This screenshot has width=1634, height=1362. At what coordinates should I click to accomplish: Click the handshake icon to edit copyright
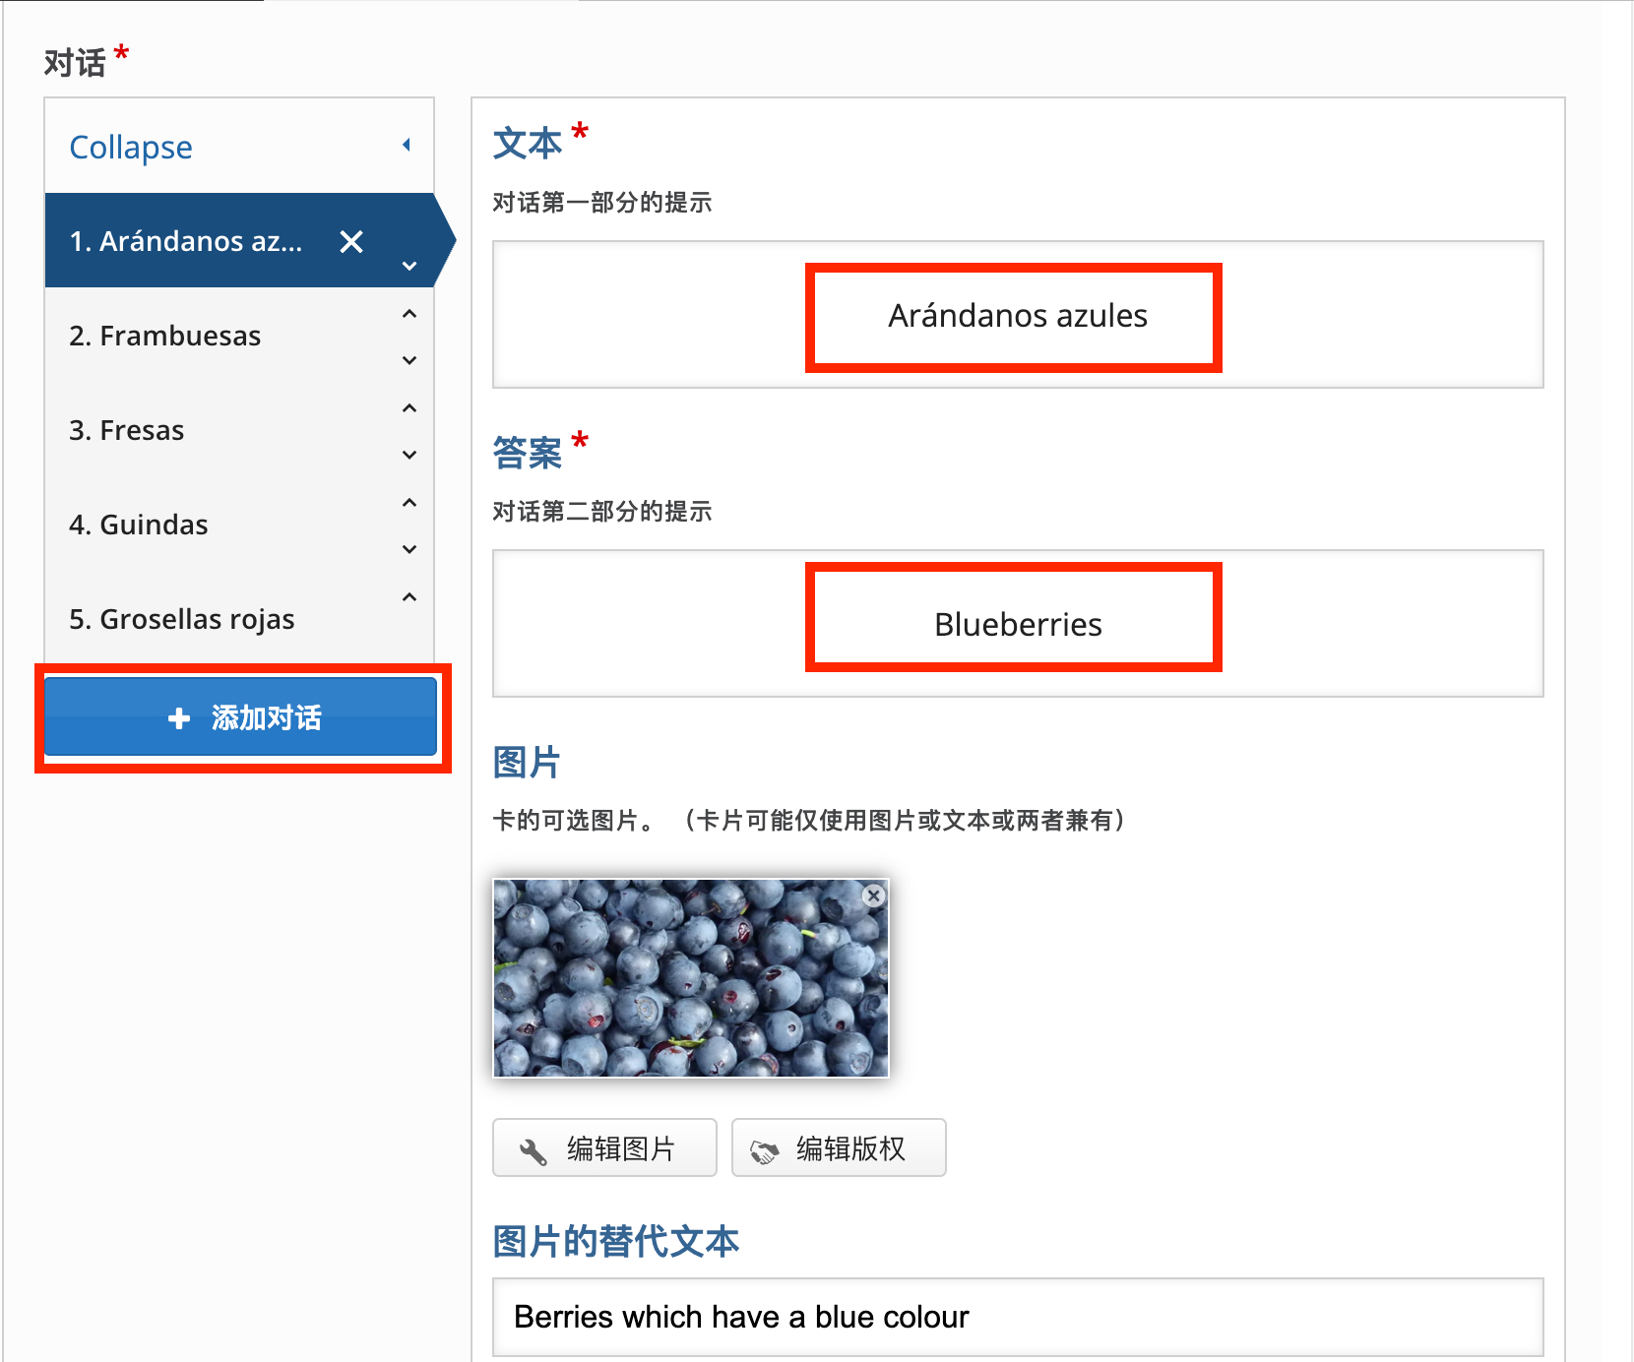coord(765,1147)
